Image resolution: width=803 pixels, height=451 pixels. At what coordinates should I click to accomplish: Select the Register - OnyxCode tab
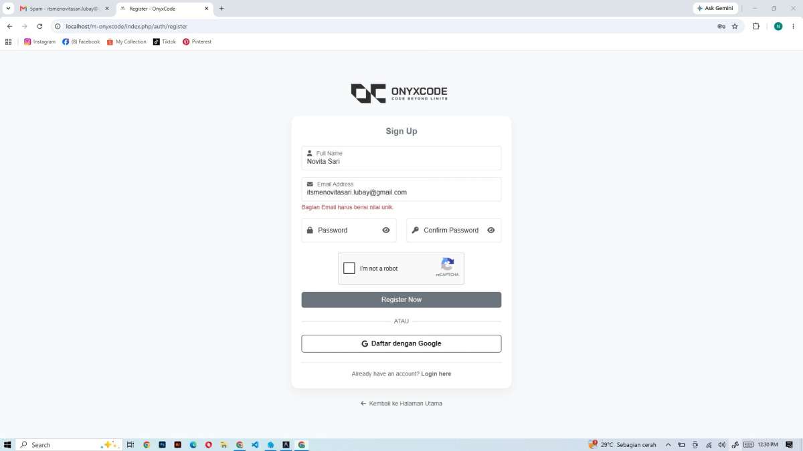[164, 9]
